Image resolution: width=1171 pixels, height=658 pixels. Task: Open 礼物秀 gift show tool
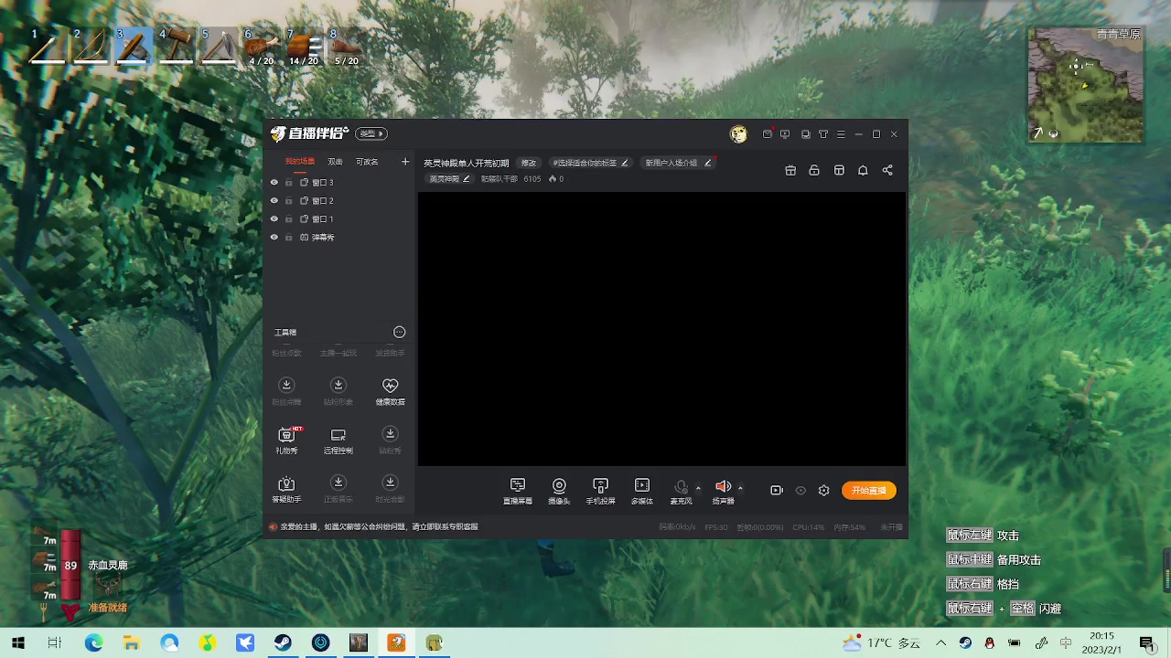(x=286, y=440)
